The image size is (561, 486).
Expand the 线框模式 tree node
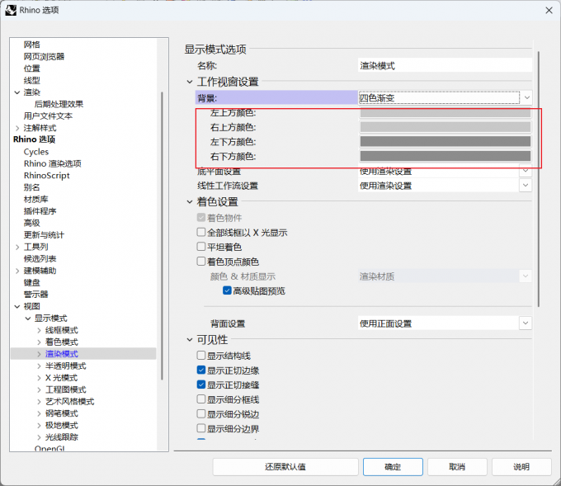point(39,330)
